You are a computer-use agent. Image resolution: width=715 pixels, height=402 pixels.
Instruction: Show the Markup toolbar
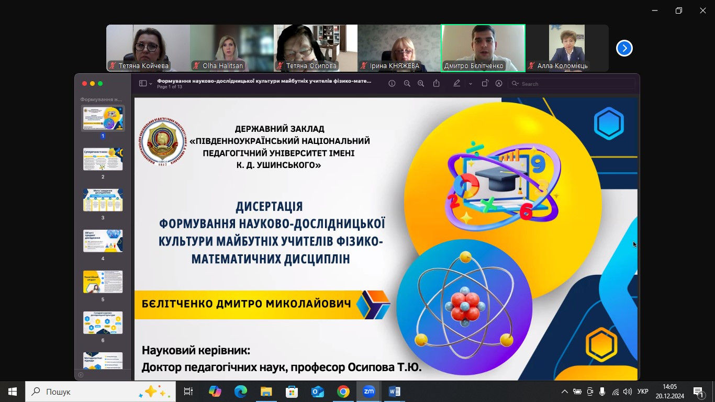click(498, 84)
